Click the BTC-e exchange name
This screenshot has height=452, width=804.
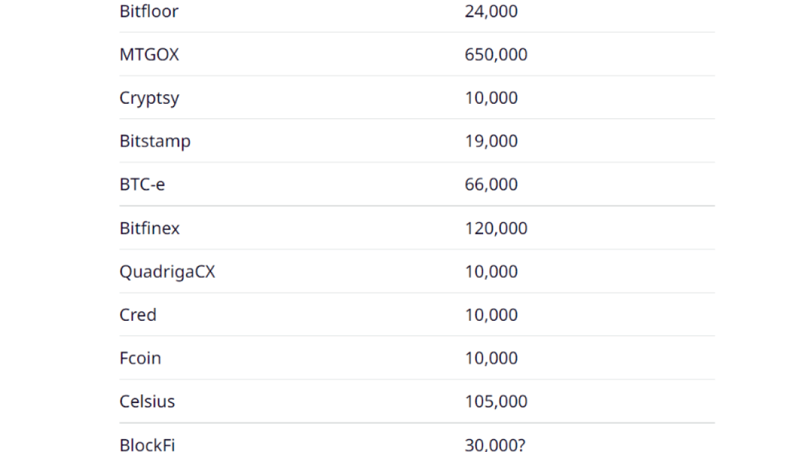click(142, 185)
